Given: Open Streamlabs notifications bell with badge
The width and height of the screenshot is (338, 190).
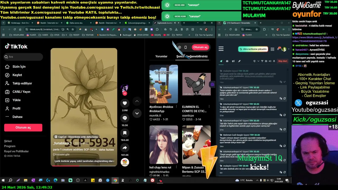Looking at the screenshot, I should pos(279,49).
